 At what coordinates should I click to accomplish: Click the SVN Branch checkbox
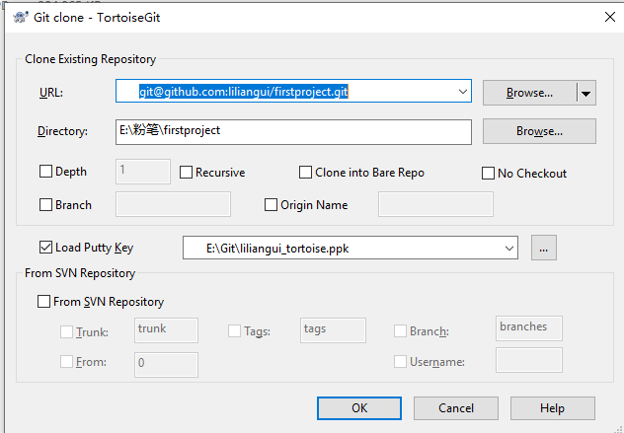(400, 330)
